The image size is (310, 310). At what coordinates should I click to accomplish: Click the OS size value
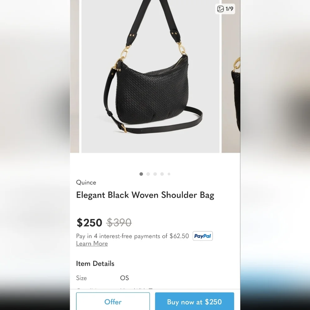[x=124, y=278]
